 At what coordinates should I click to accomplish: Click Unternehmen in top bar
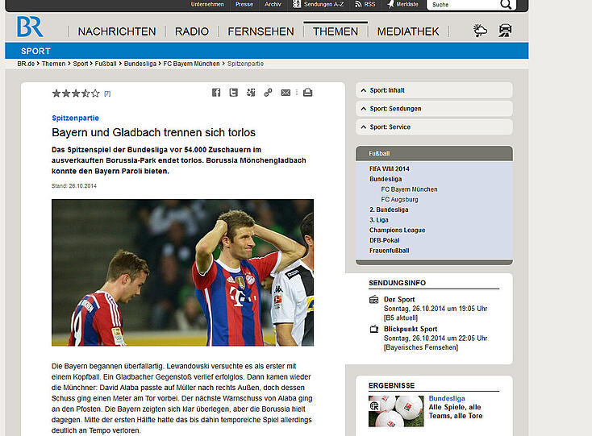pyautogui.click(x=207, y=4)
